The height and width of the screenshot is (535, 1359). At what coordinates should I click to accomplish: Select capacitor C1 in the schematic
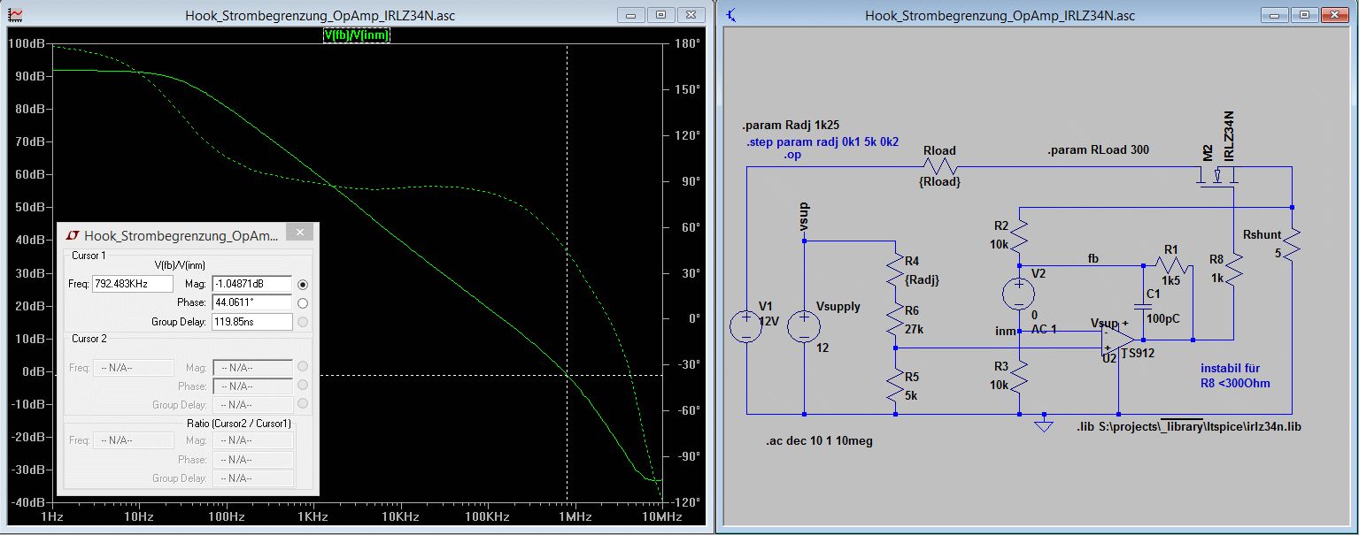pos(1142,306)
